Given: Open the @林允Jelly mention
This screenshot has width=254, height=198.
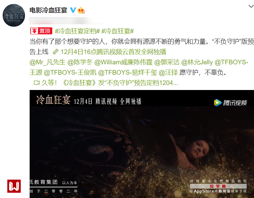Looking at the screenshot, I should tap(197, 62).
